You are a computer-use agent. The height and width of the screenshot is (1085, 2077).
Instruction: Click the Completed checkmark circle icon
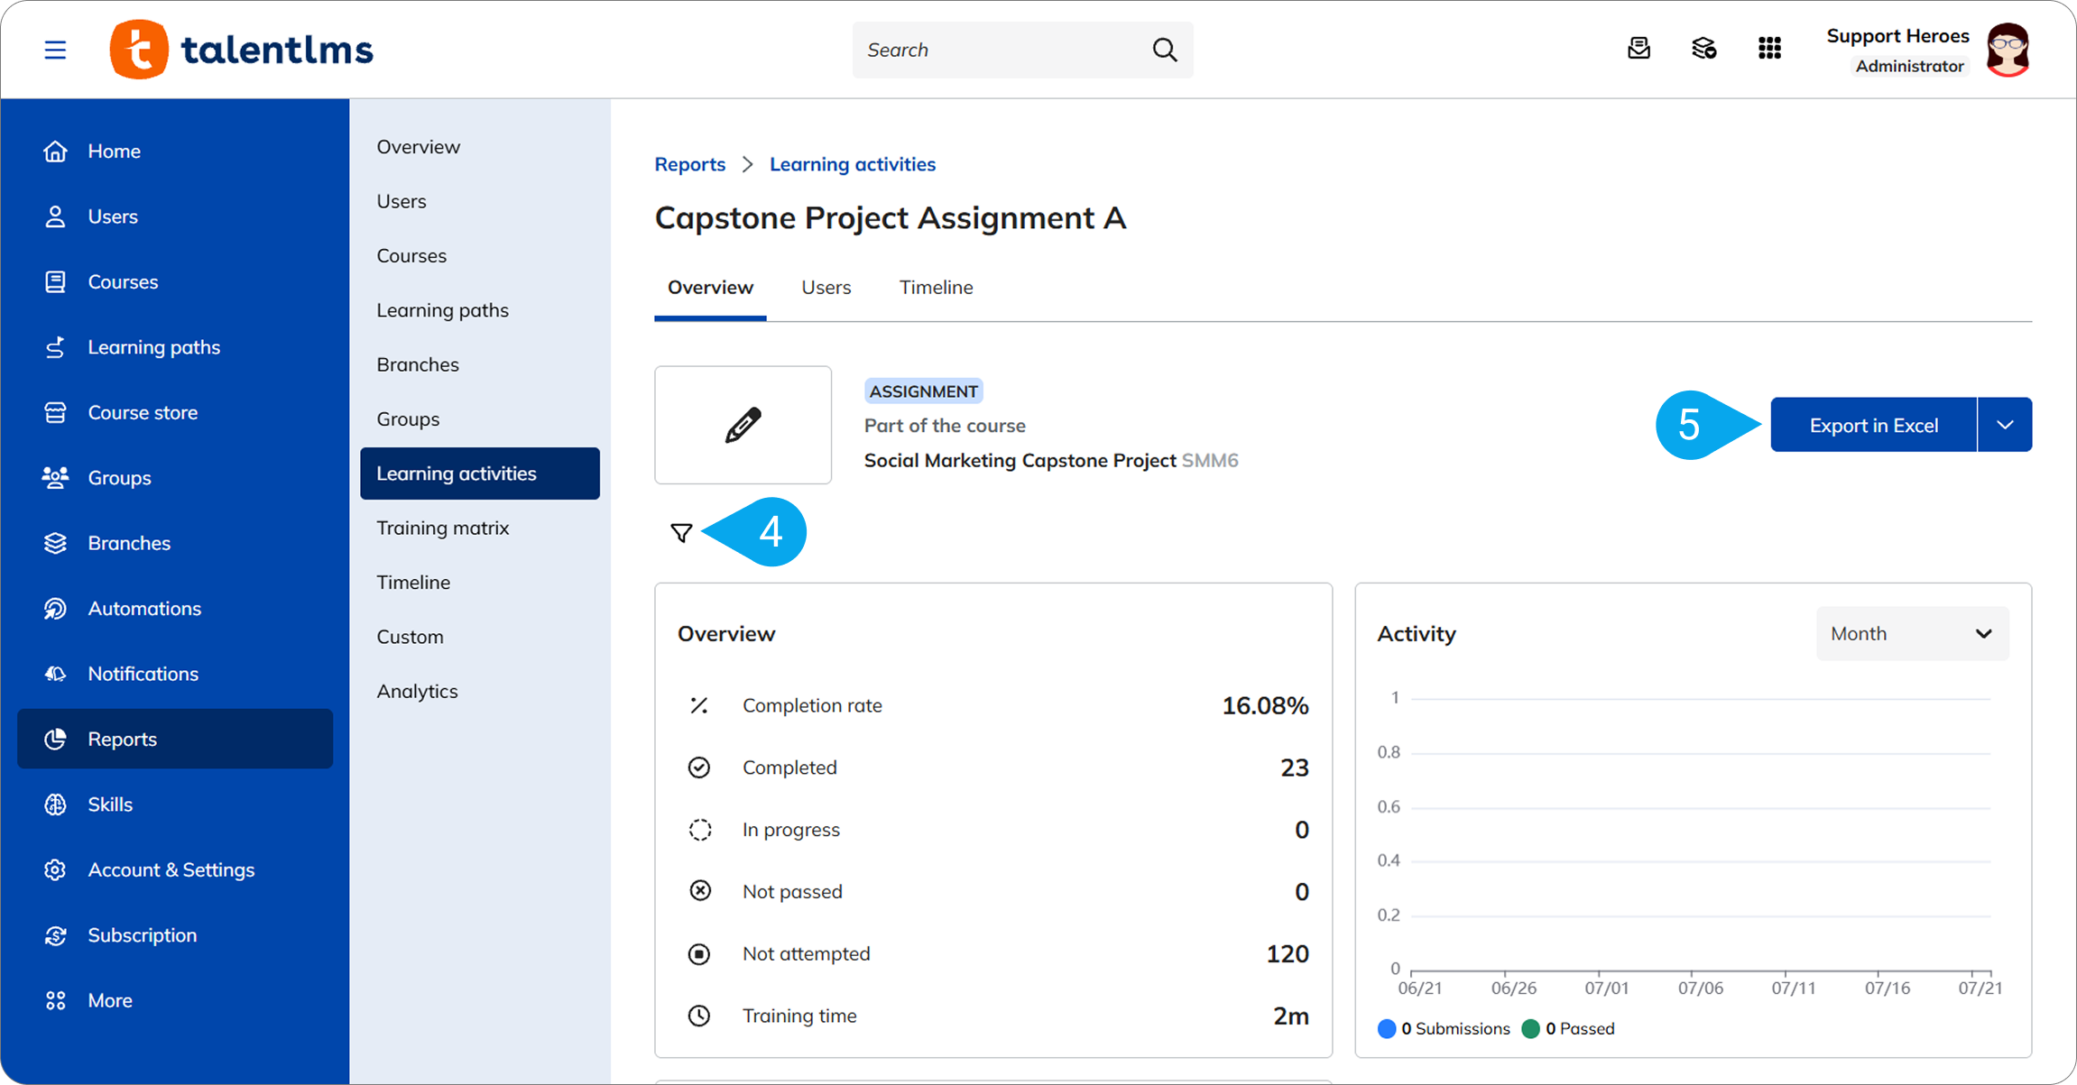click(699, 768)
